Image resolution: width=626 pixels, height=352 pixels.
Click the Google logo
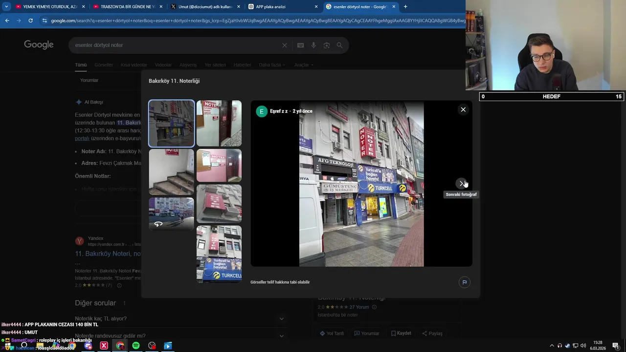(39, 45)
